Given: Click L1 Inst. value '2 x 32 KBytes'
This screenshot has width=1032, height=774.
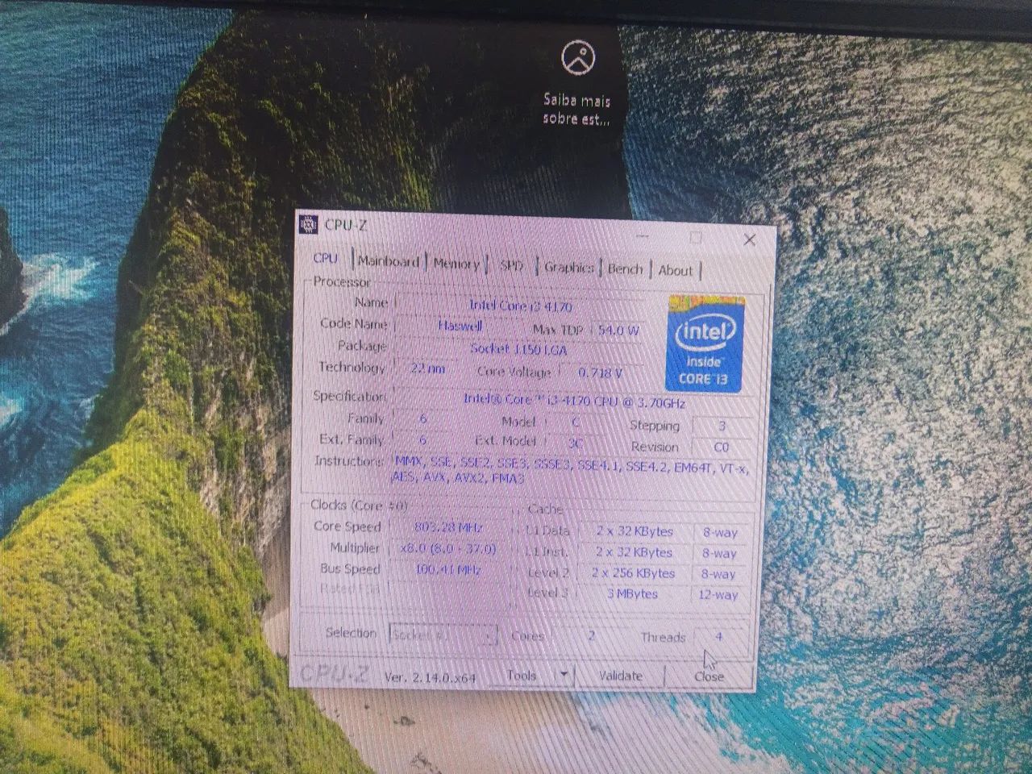Looking at the screenshot, I should coord(635,552).
